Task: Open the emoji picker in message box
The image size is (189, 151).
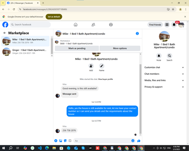Action: [x=133, y=141]
